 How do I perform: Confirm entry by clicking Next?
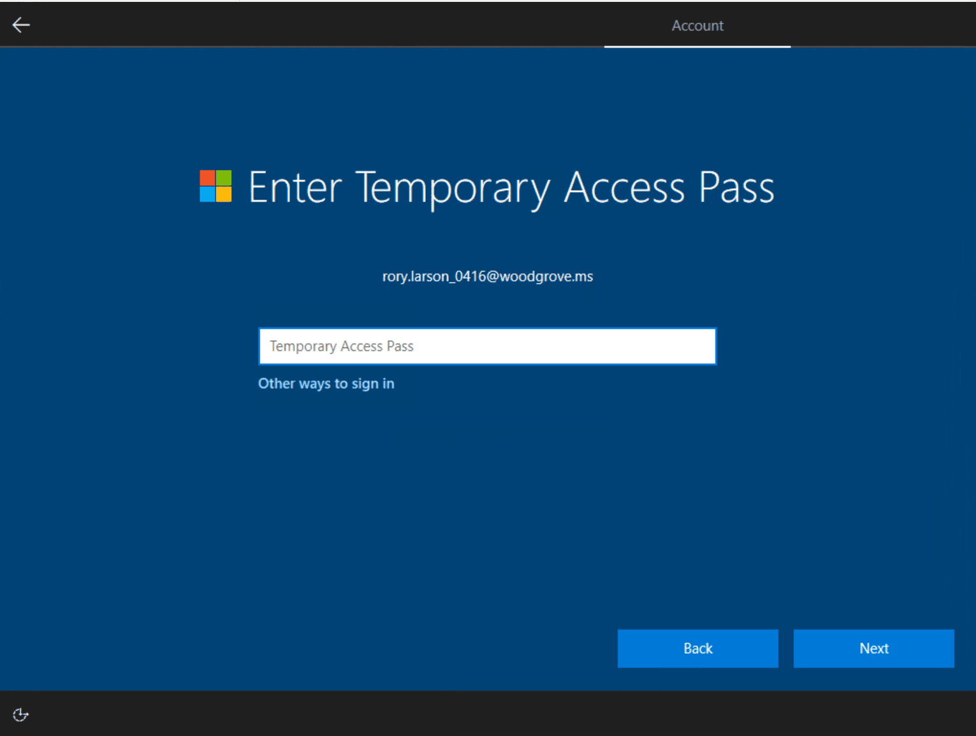point(873,648)
